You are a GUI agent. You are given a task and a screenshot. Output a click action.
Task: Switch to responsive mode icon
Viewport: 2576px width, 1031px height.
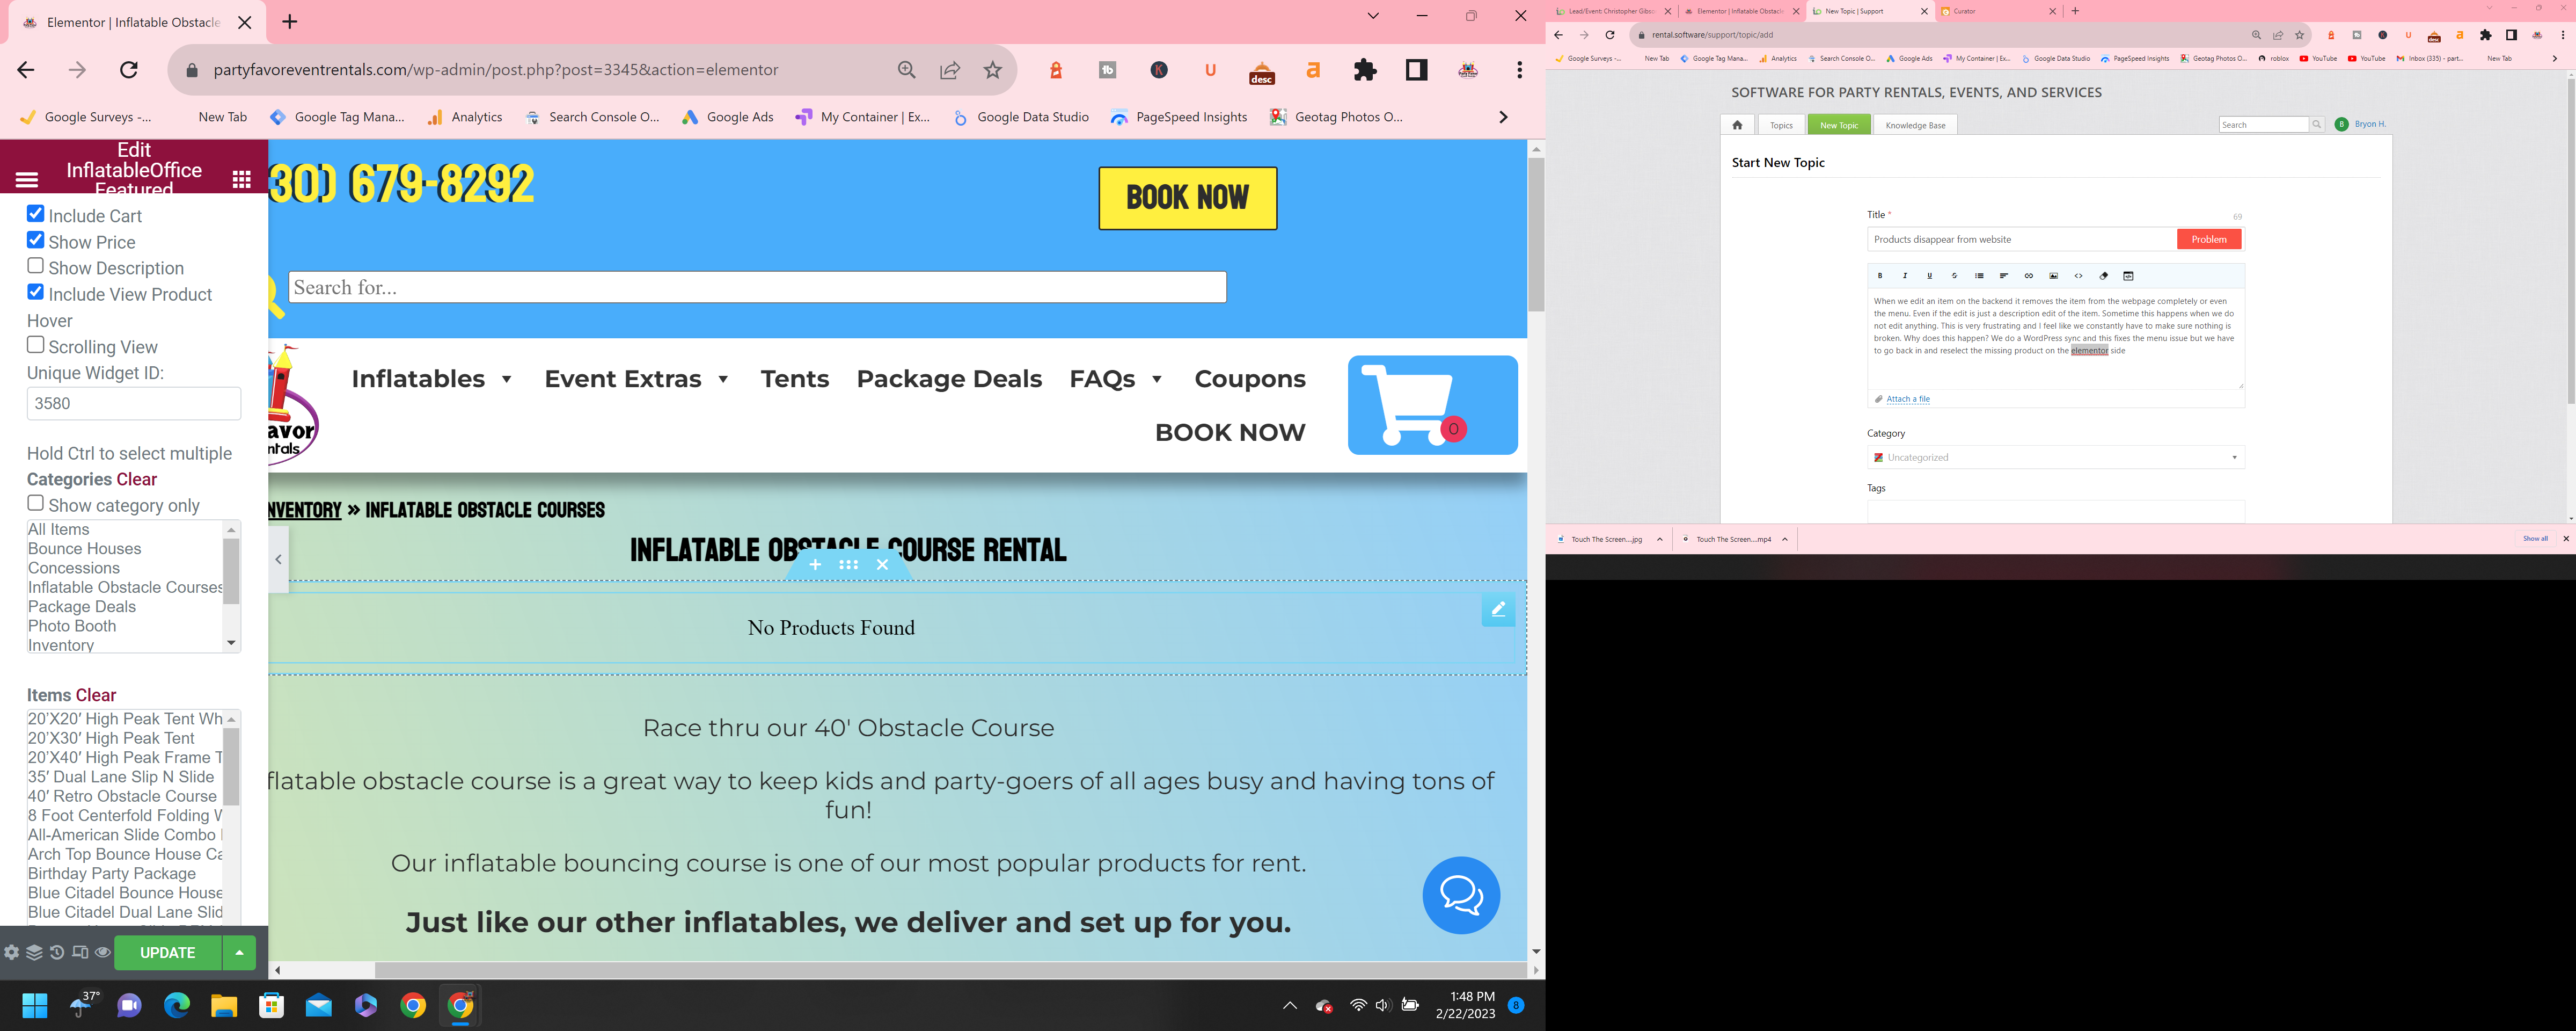[80, 953]
